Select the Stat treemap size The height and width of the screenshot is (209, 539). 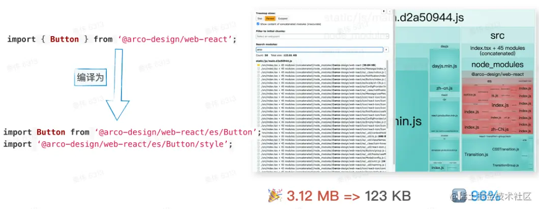pyautogui.click(x=260, y=19)
